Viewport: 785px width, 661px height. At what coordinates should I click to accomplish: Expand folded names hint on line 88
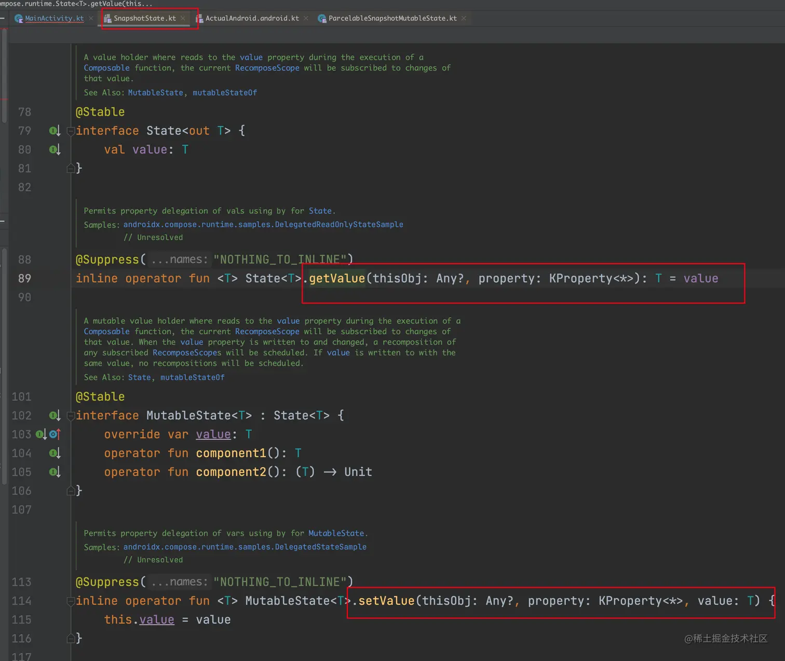coord(179,259)
